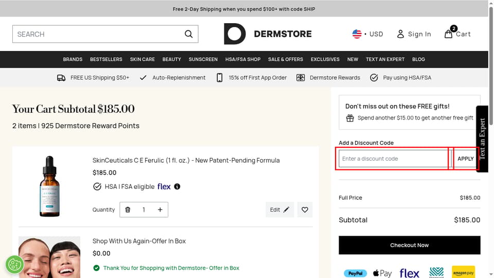Click the flex brand logo beside HSA eligible
The height and width of the screenshot is (278, 494).
(x=164, y=186)
